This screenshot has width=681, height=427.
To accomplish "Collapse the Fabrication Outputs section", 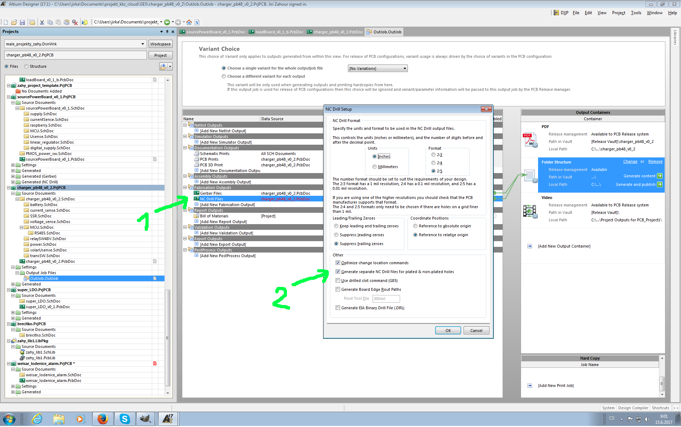I will (x=185, y=188).
